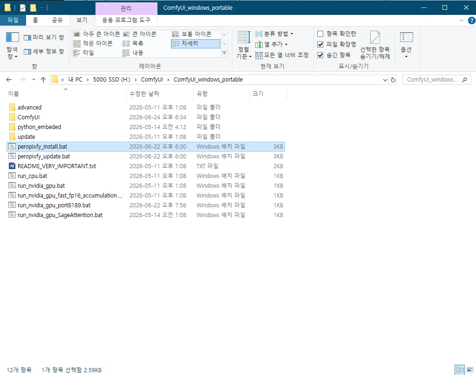Expand the layout gallery more arrow

(x=224, y=53)
